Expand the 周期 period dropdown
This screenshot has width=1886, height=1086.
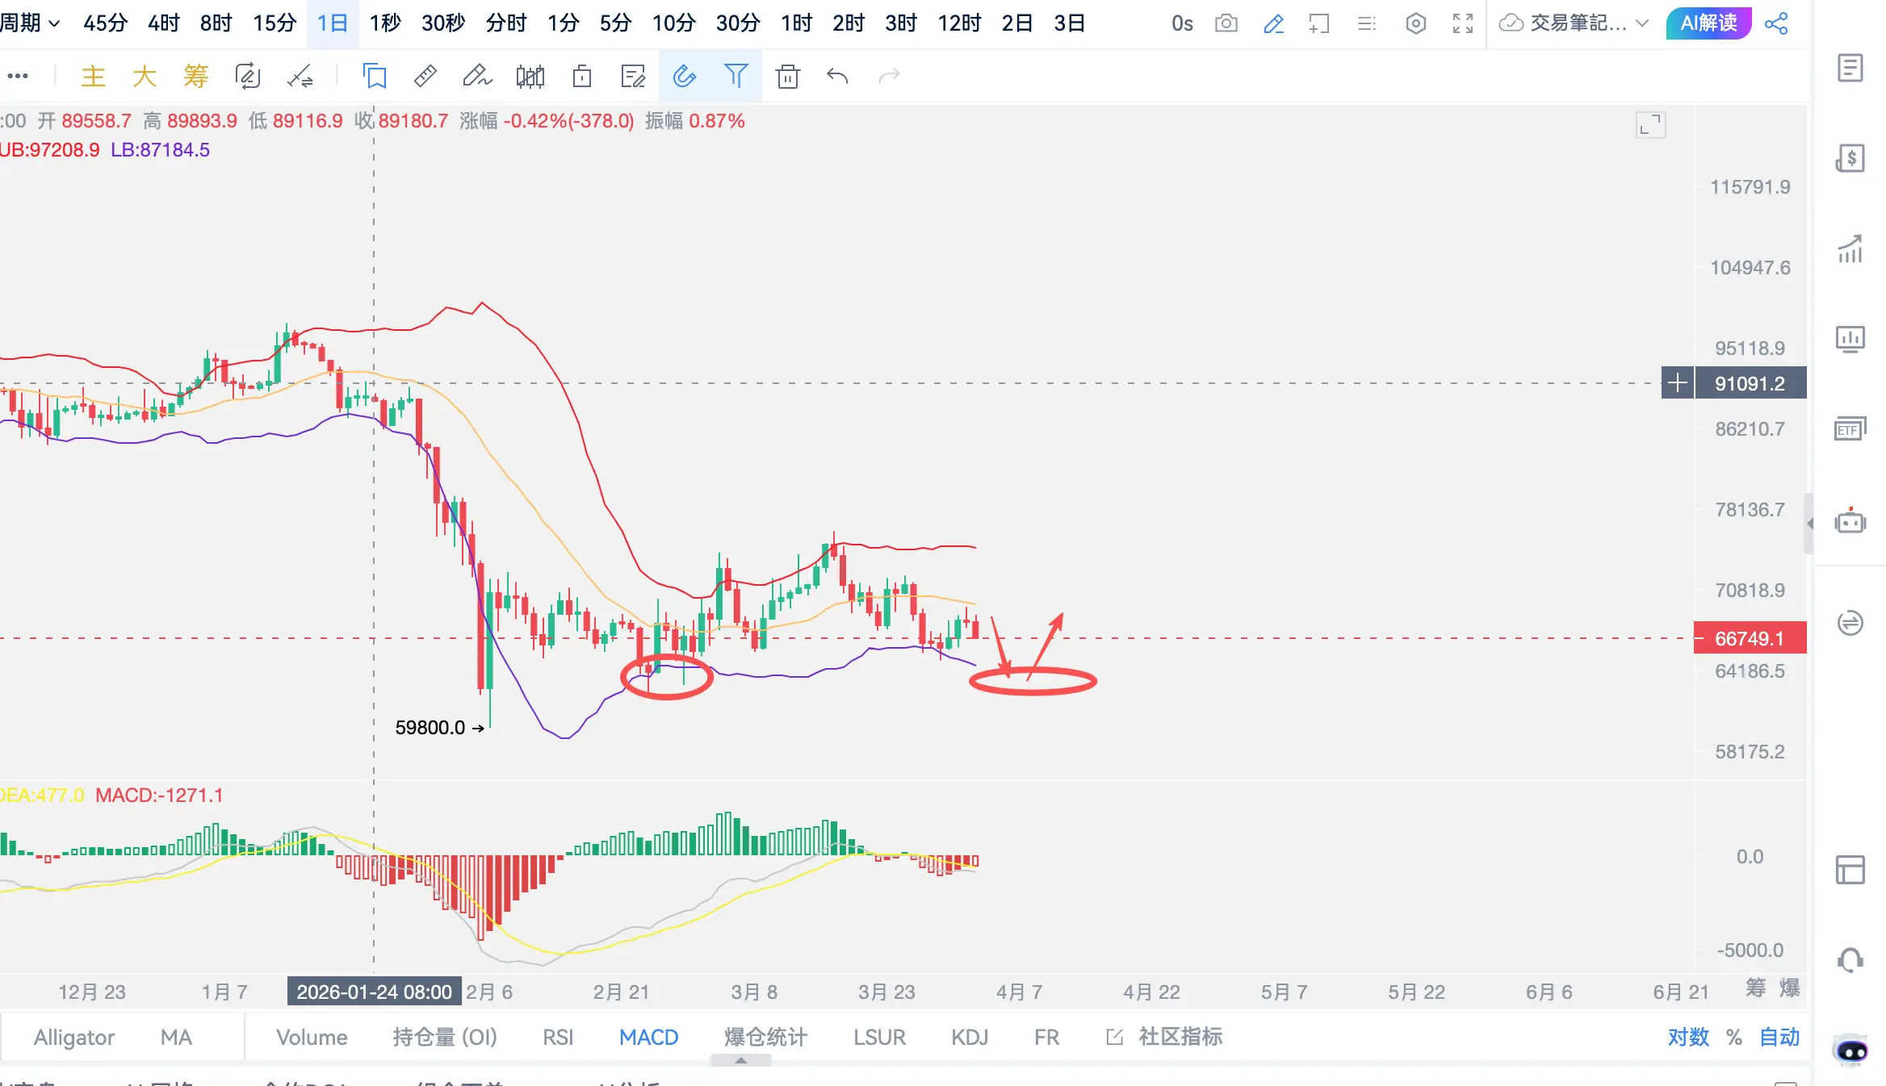tap(31, 23)
